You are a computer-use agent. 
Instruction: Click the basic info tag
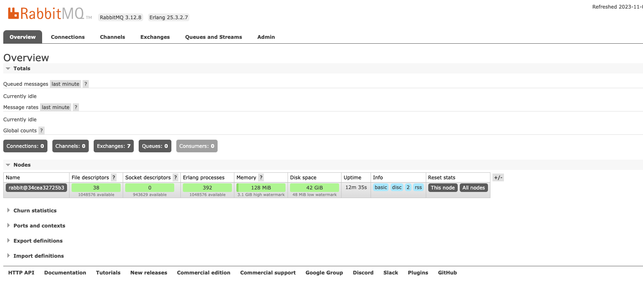coord(381,187)
